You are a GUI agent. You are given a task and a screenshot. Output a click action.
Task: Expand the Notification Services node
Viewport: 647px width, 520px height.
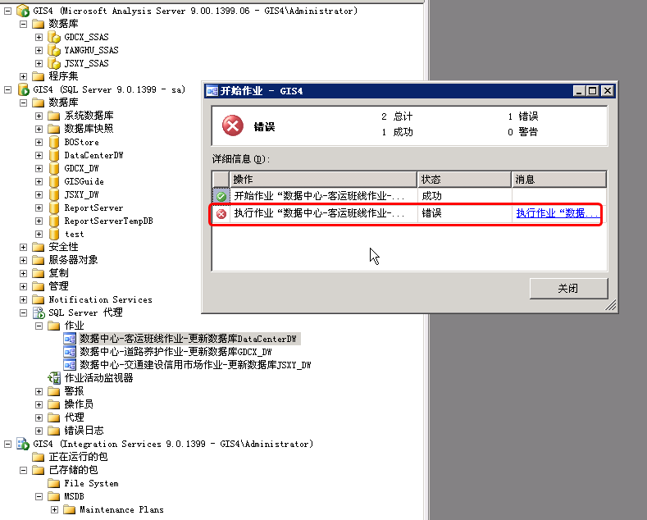[x=24, y=300]
